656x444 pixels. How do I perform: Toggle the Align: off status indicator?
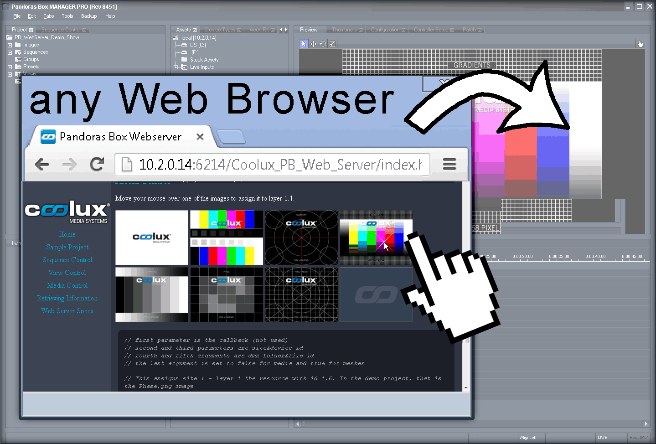click(528, 438)
